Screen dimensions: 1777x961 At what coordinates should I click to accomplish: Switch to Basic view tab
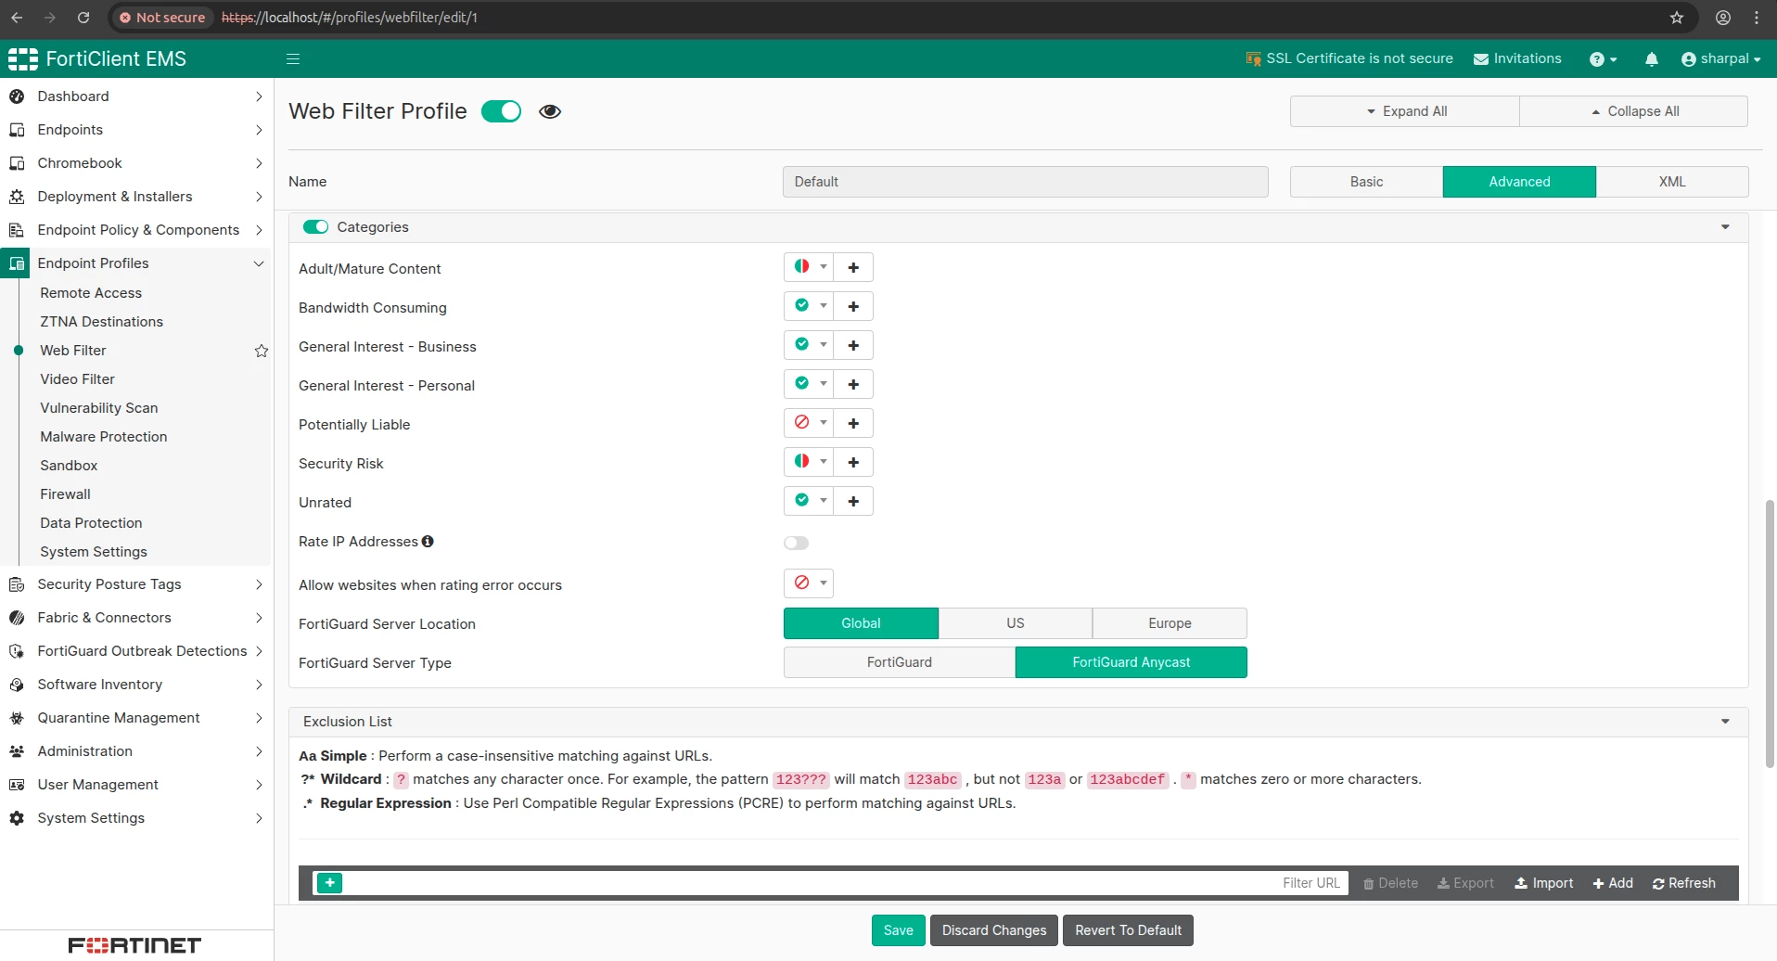tap(1366, 182)
